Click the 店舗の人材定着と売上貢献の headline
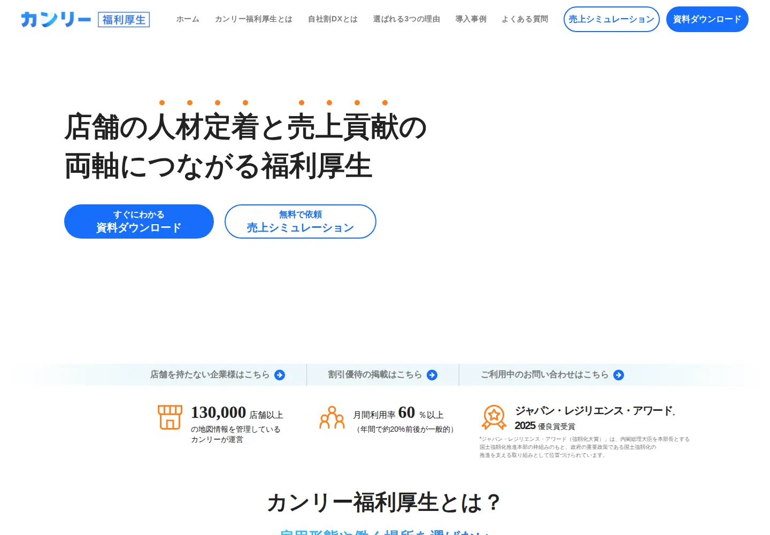The height and width of the screenshot is (535, 770). point(245,127)
